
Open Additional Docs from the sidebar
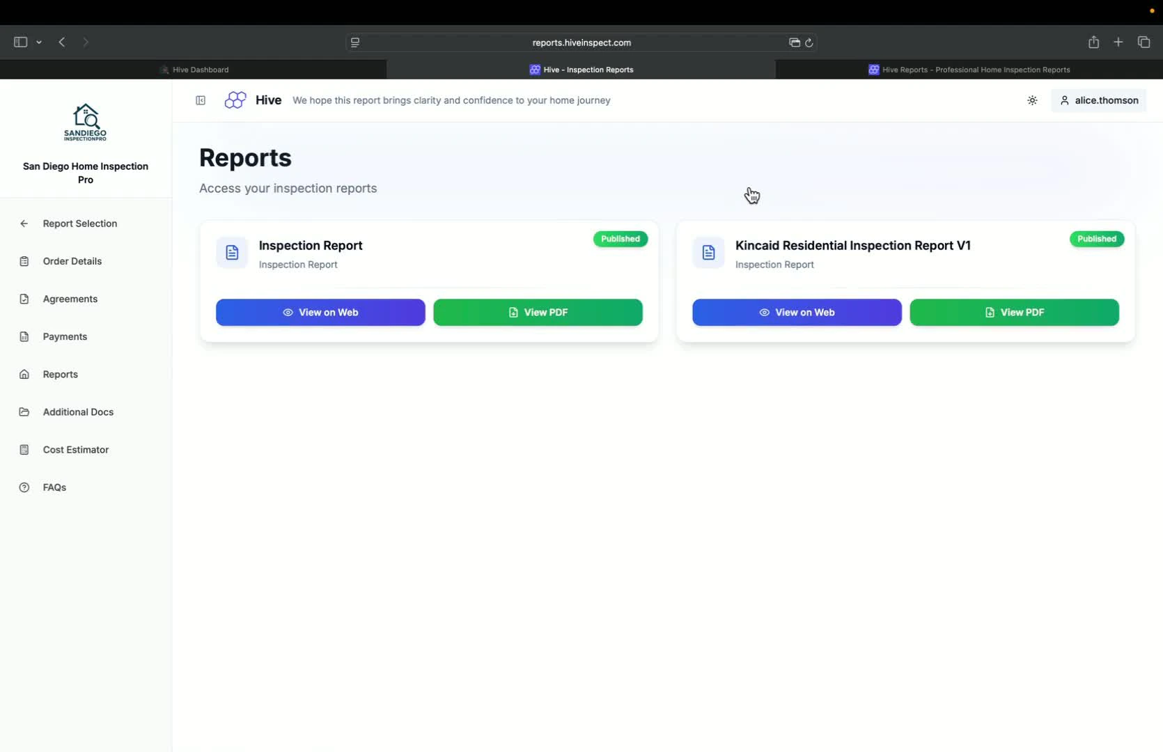77,412
